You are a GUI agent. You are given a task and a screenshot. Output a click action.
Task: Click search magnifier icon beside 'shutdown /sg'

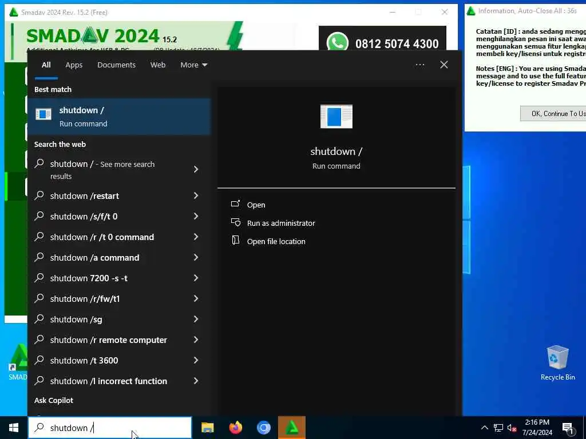[39, 319]
